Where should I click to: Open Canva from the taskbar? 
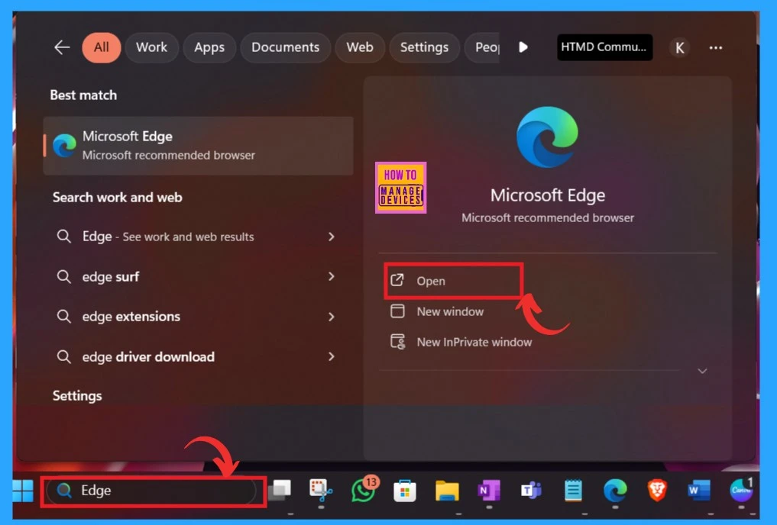[x=741, y=490]
